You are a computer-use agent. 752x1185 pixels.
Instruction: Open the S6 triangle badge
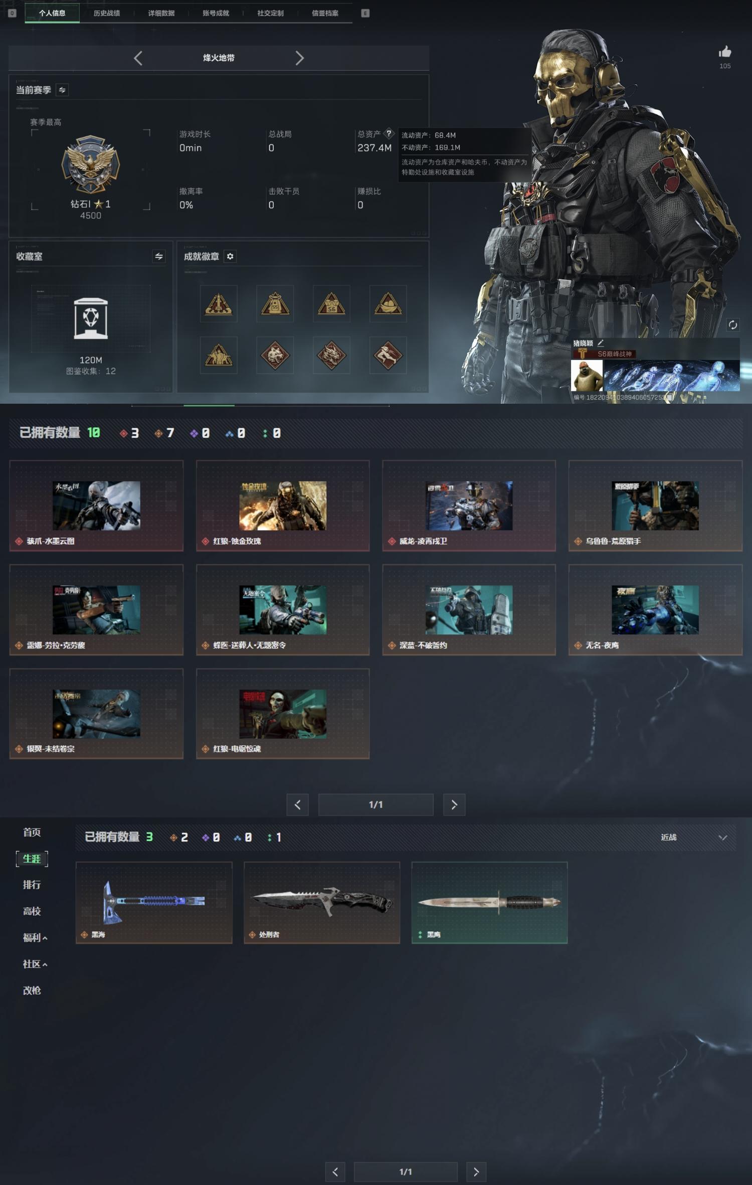(x=331, y=304)
